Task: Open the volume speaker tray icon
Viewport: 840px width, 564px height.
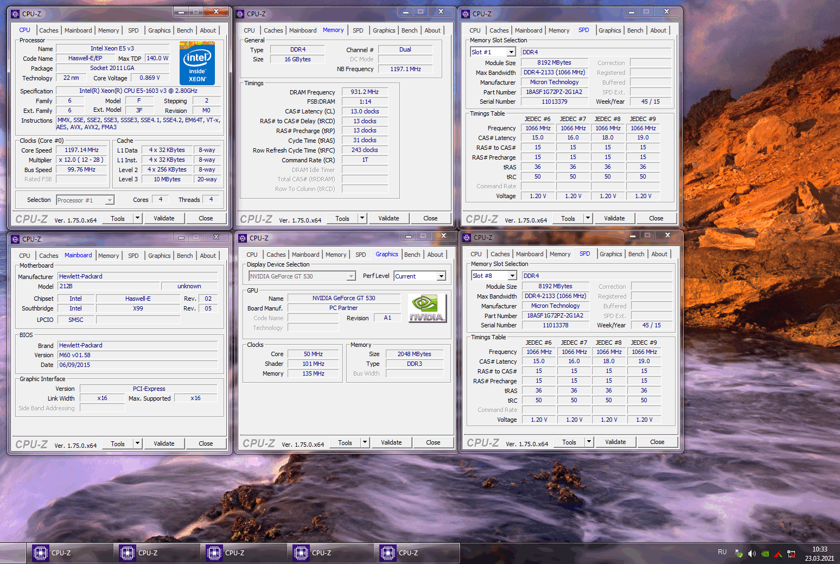Action: pyautogui.click(x=752, y=554)
